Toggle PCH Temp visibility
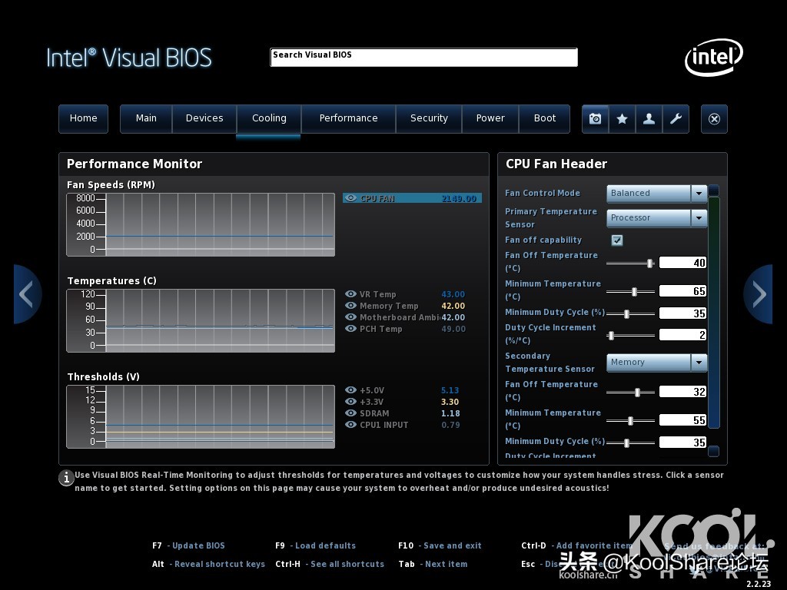The width and height of the screenshot is (787, 590). pos(350,329)
